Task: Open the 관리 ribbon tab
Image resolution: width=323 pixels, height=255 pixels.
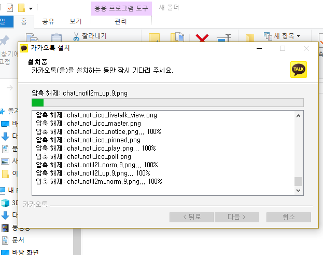Action: coord(121,21)
